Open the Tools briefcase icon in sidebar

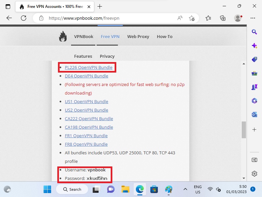254,73
